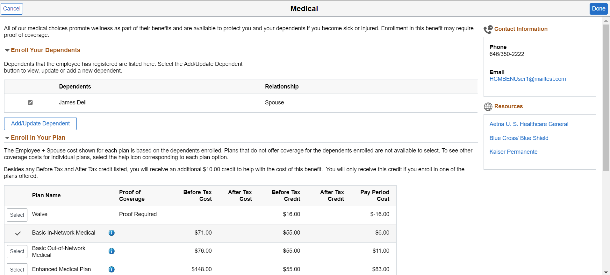This screenshot has height=275, width=610.
Task: Open info icon for Enhanced Medical Plan
Action: (x=111, y=269)
